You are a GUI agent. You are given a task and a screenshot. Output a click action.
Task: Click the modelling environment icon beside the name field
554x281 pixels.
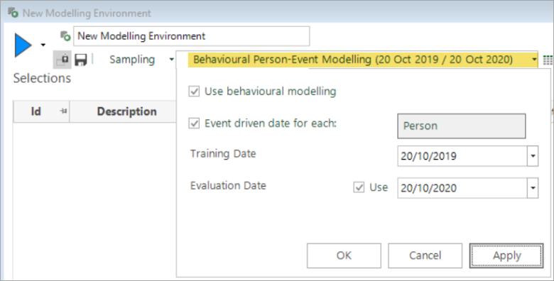click(x=65, y=36)
